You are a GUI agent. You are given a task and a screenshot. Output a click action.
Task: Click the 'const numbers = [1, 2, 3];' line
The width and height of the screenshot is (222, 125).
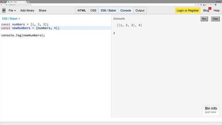click(25, 24)
